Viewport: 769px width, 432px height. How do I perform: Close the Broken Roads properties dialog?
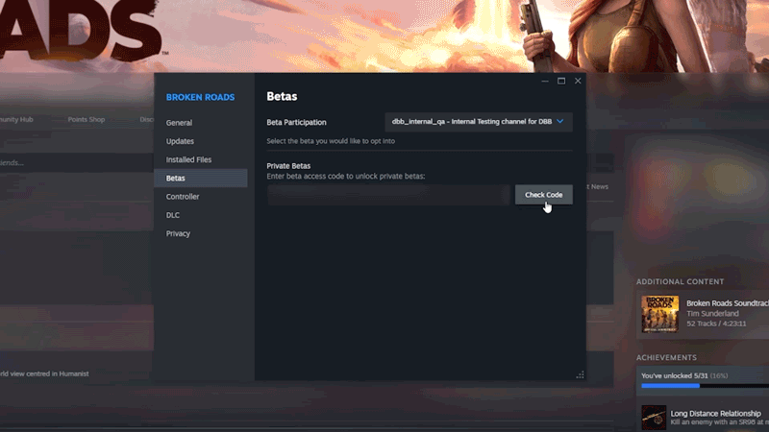(x=578, y=82)
